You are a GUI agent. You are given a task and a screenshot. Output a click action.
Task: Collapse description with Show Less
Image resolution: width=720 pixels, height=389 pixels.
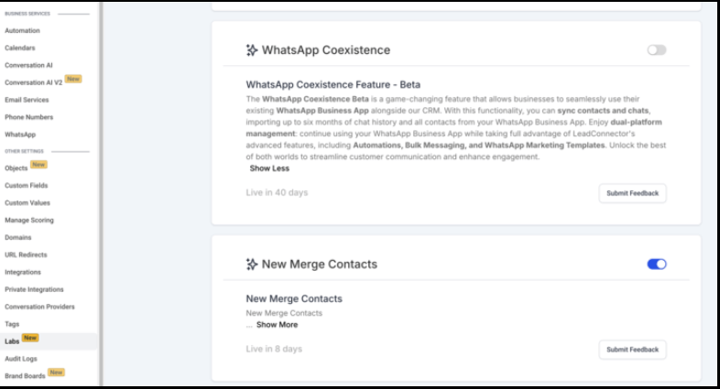(x=269, y=168)
